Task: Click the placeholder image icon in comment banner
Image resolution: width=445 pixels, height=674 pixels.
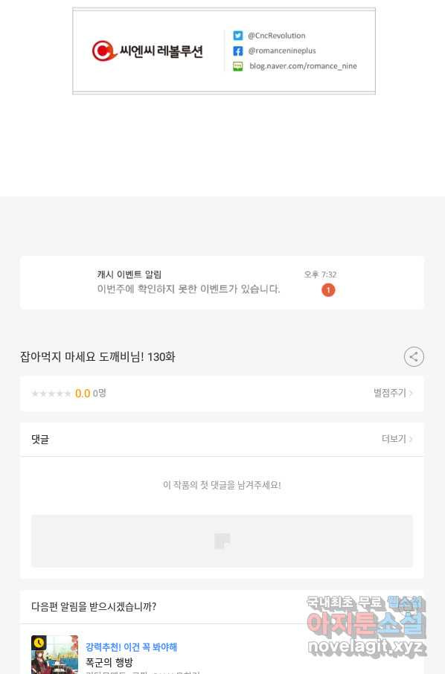Action: tap(222, 541)
